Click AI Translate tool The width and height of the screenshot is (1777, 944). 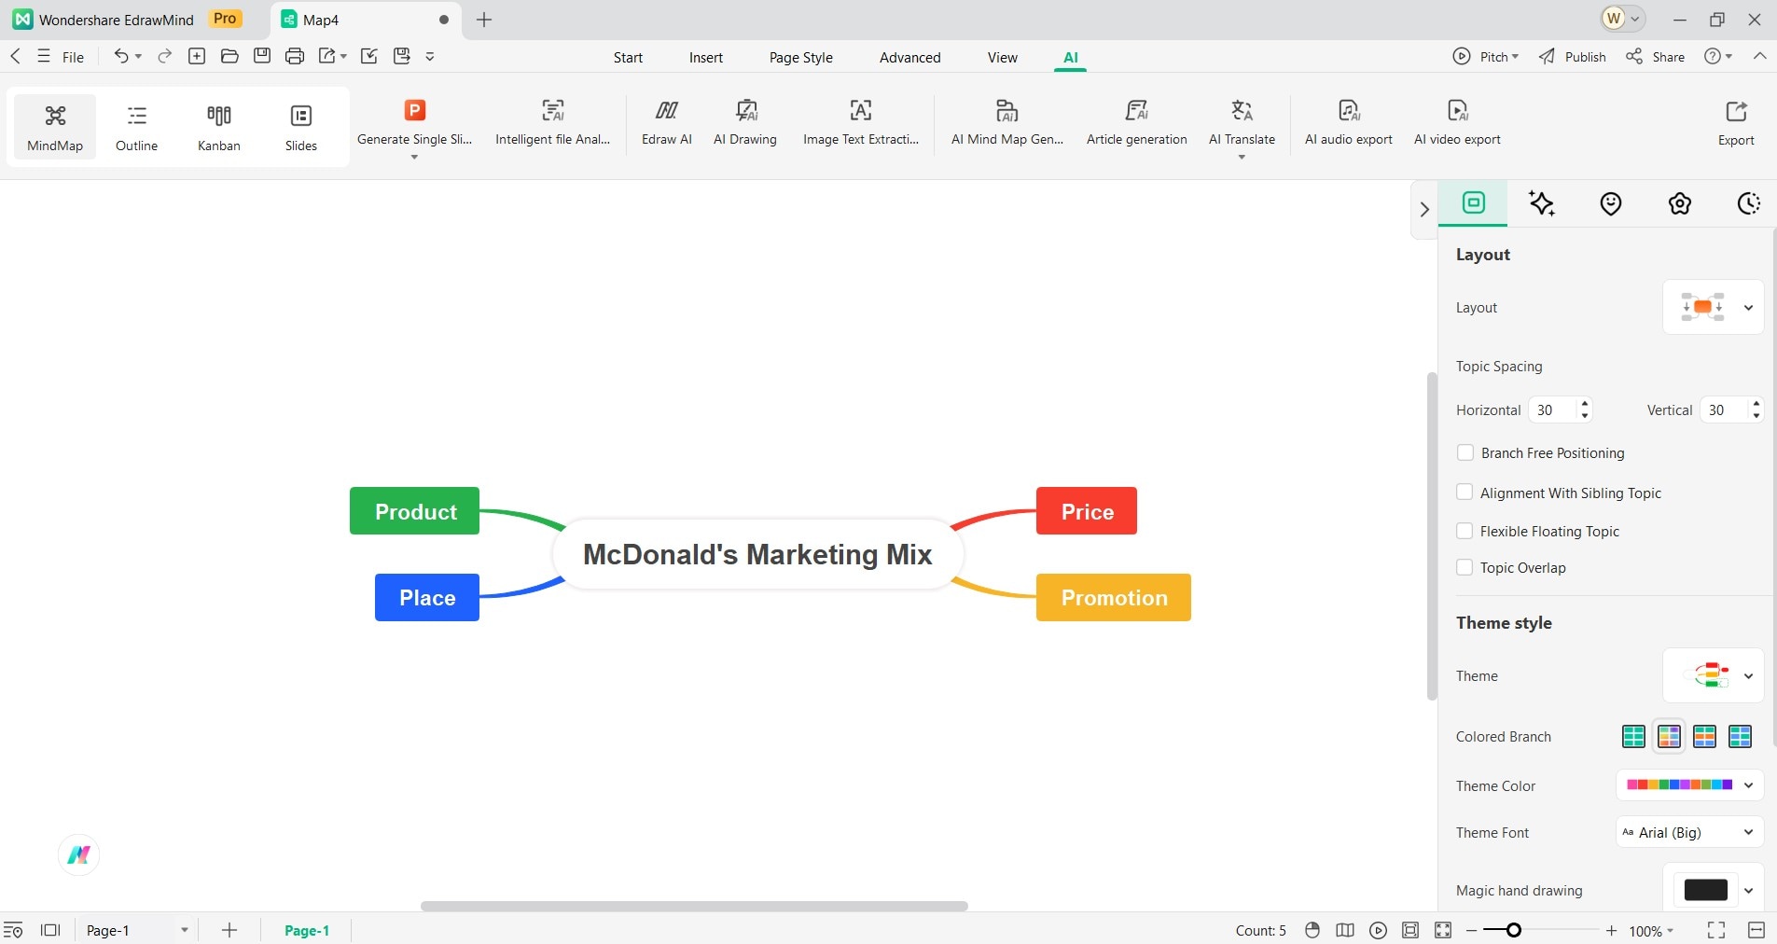[x=1242, y=122]
